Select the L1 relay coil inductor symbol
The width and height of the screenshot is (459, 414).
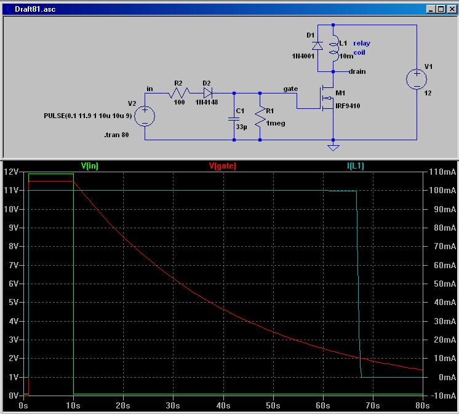(334, 48)
